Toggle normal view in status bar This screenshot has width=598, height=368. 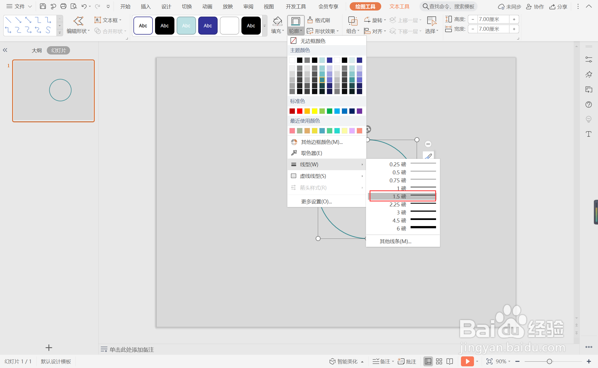point(428,361)
